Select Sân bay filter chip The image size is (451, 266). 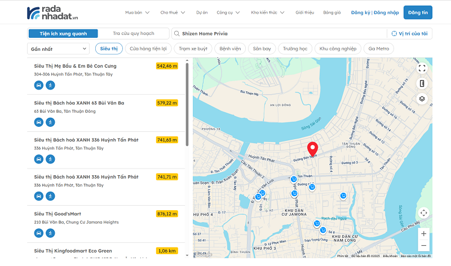262,48
